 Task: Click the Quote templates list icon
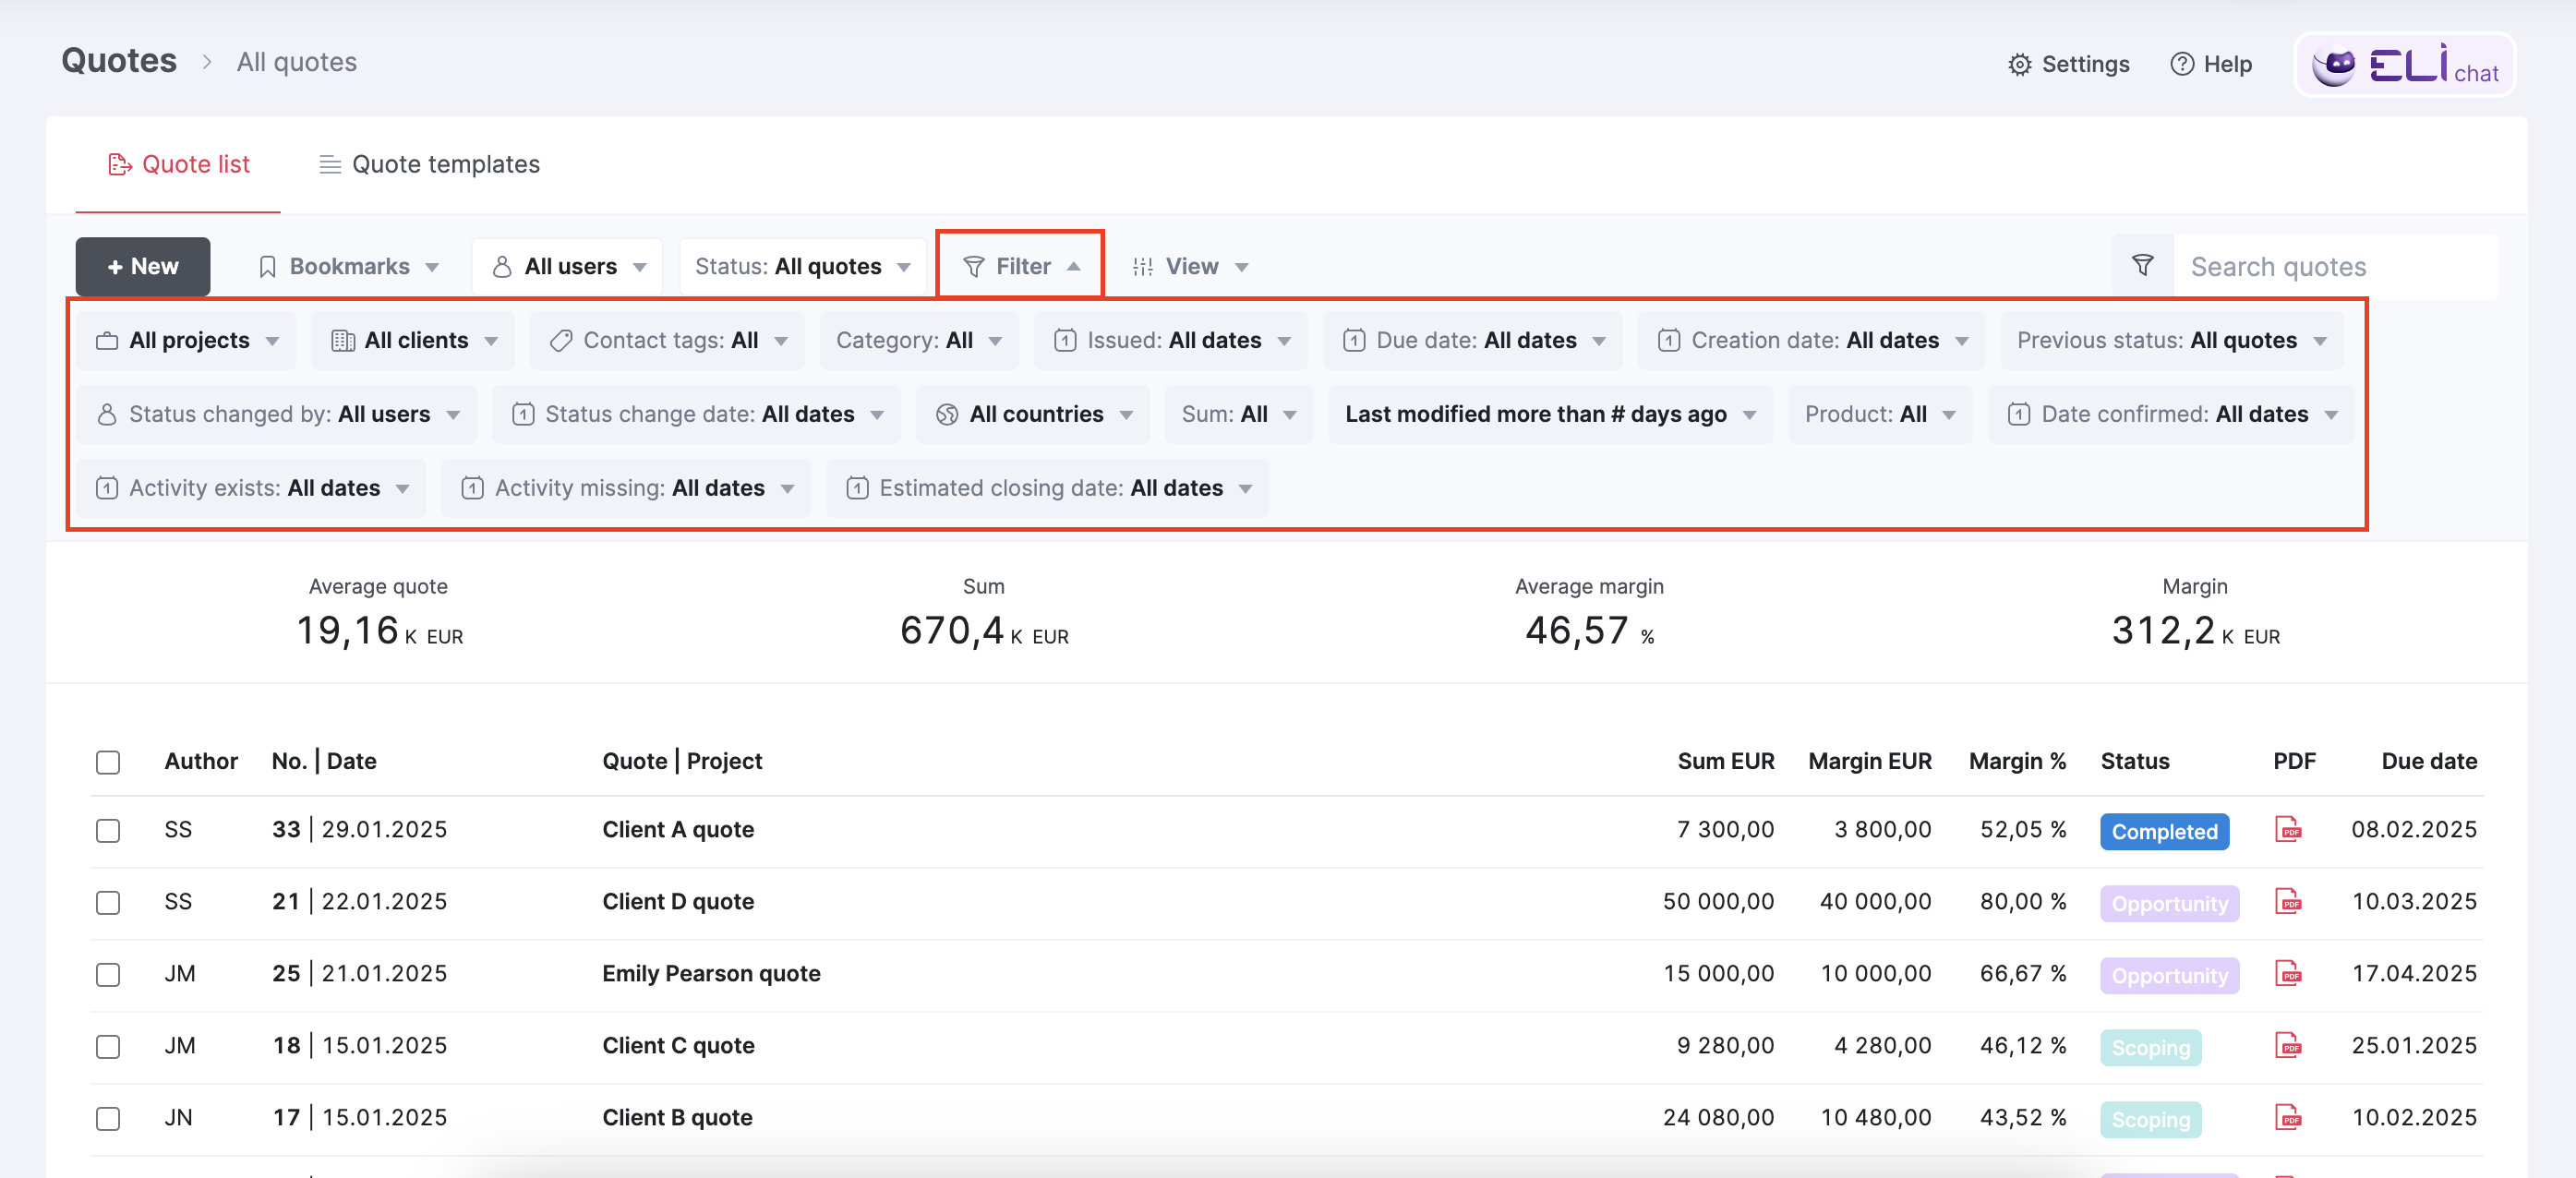[x=330, y=165]
